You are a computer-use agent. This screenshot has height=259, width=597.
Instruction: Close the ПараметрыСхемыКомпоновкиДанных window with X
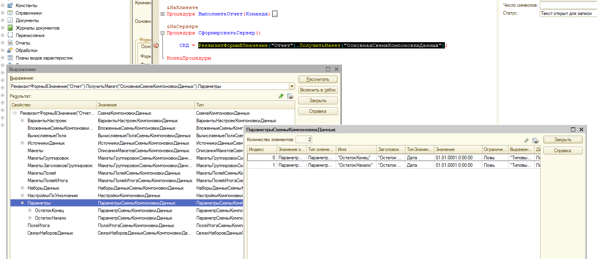click(x=581, y=129)
